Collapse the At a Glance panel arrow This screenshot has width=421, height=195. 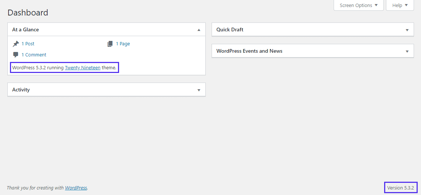pos(199,30)
